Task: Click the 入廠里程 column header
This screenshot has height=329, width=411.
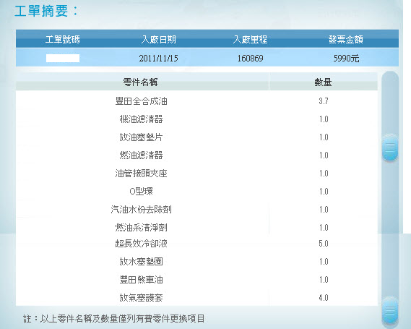Action: [251, 40]
